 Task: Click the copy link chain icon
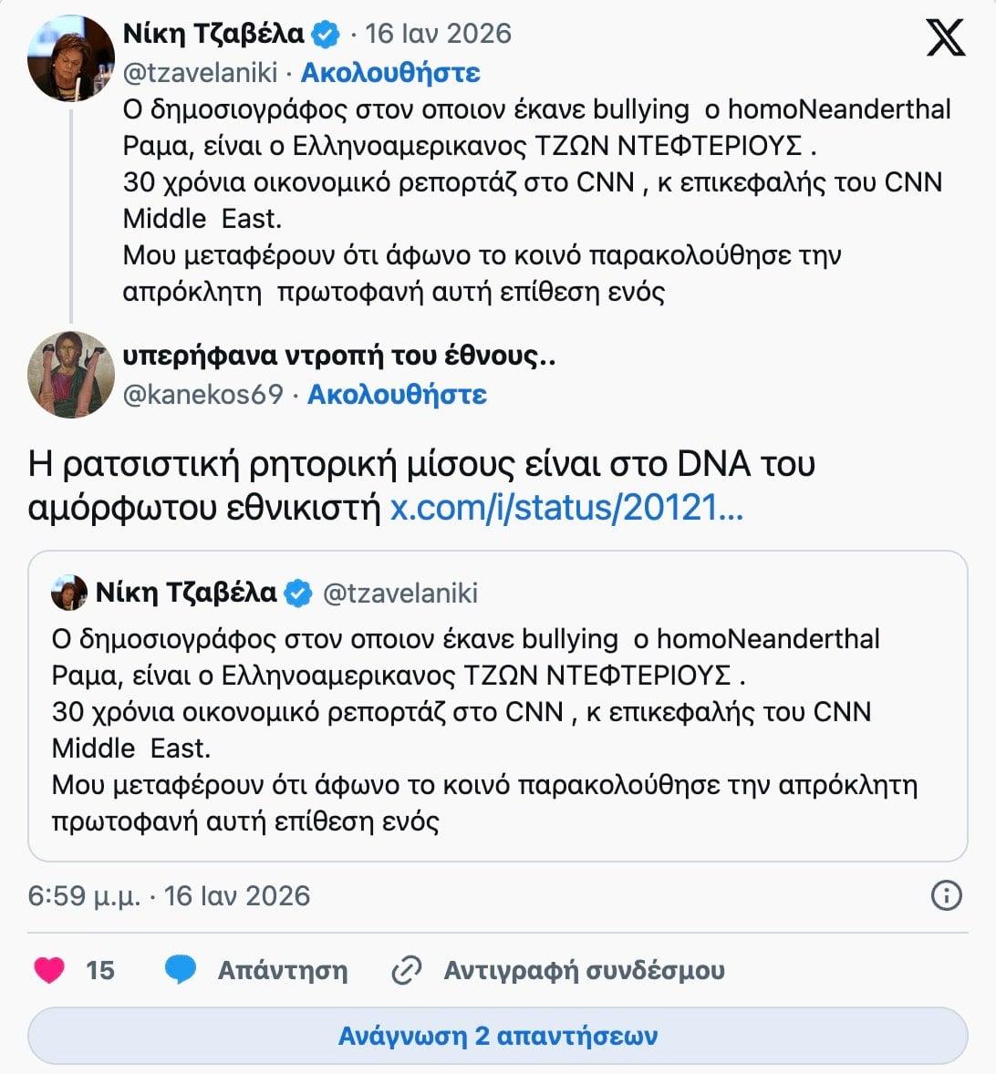tap(406, 970)
